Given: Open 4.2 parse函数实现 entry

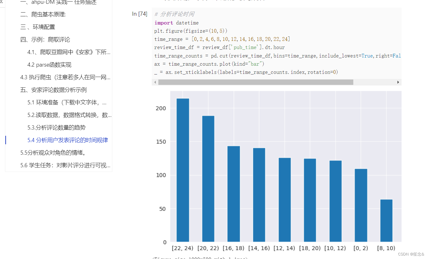Looking at the screenshot, I should [x=49, y=65].
